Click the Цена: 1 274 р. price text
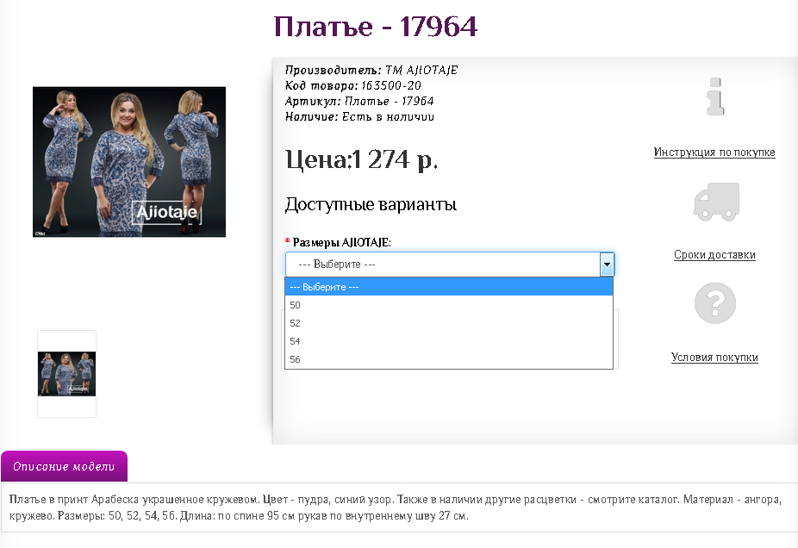798x548 pixels. (361, 159)
